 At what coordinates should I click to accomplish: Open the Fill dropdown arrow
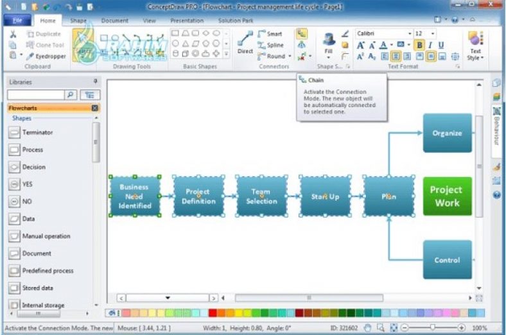pyautogui.click(x=329, y=57)
